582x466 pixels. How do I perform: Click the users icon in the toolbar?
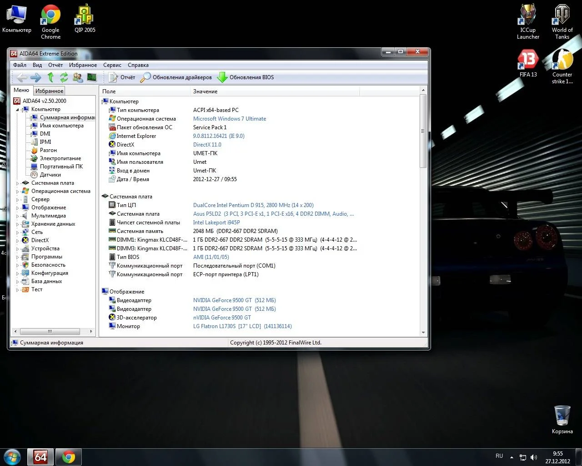tap(78, 77)
